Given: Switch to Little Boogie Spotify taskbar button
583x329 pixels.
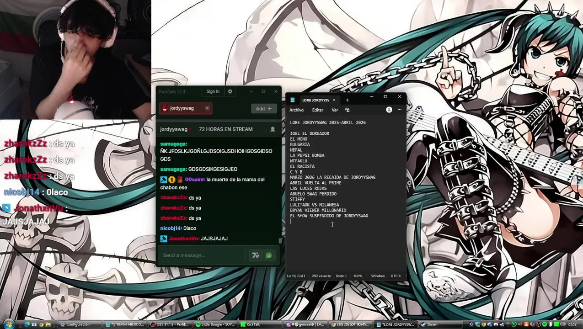Looking at the screenshot, I should pos(215,324).
